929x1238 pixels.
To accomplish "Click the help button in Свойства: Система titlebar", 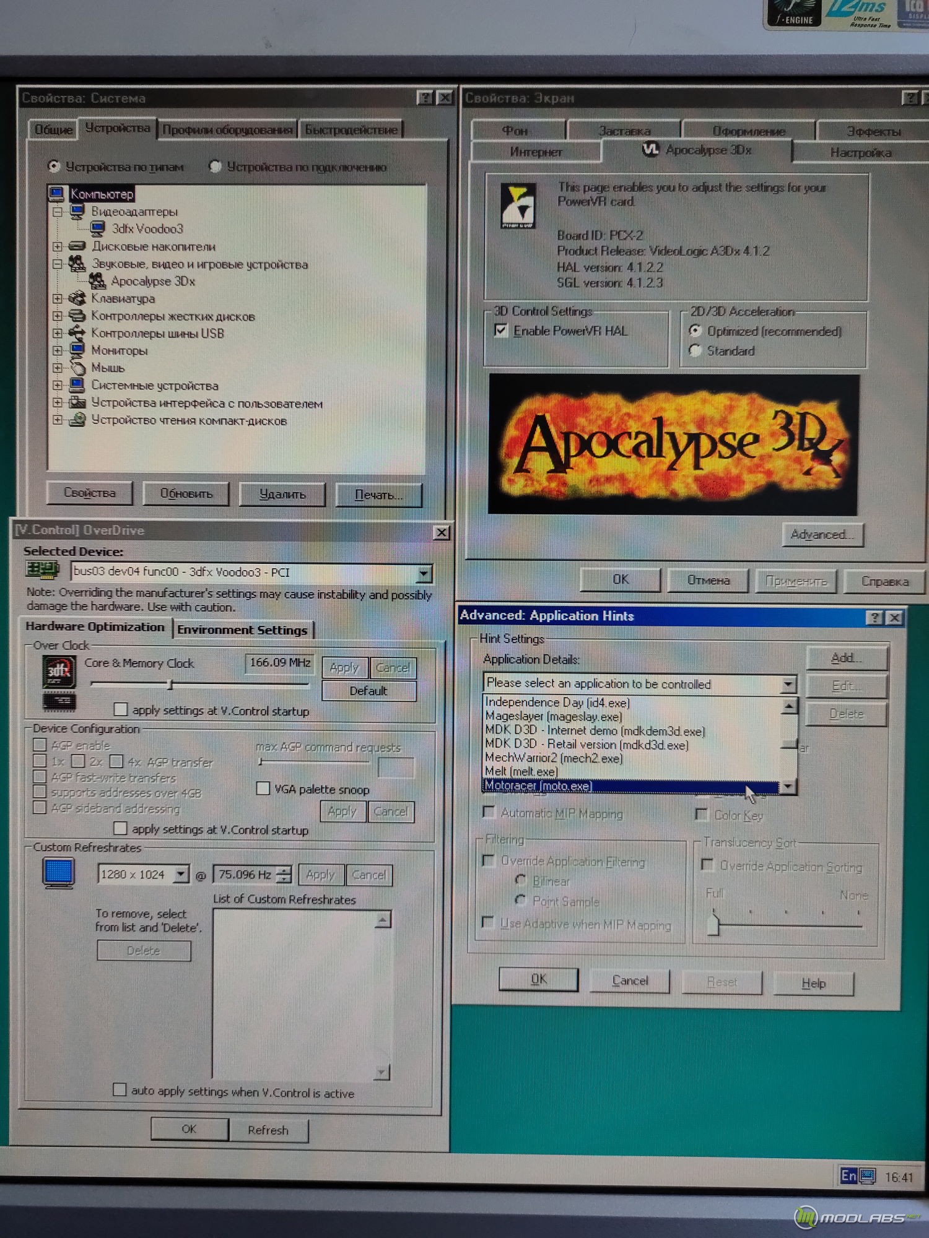I will pyautogui.click(x=425, y=98).
